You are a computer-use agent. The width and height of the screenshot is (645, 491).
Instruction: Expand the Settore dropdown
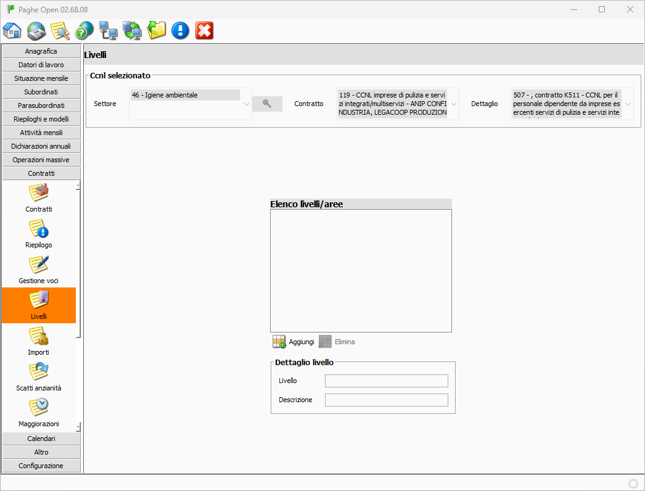point(247,104)
